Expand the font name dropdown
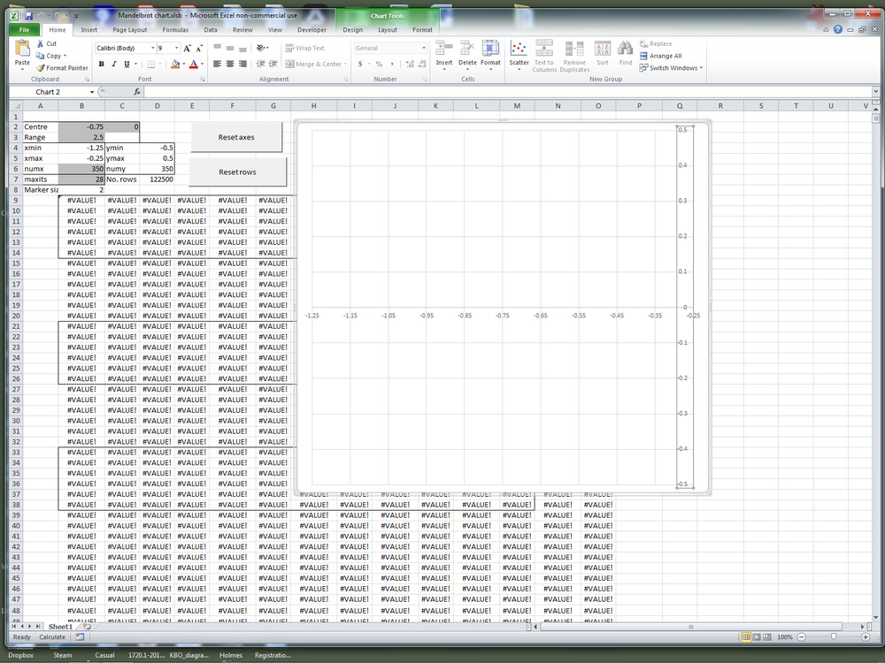Viewport: 885px width, 663px height. (152, 48)
